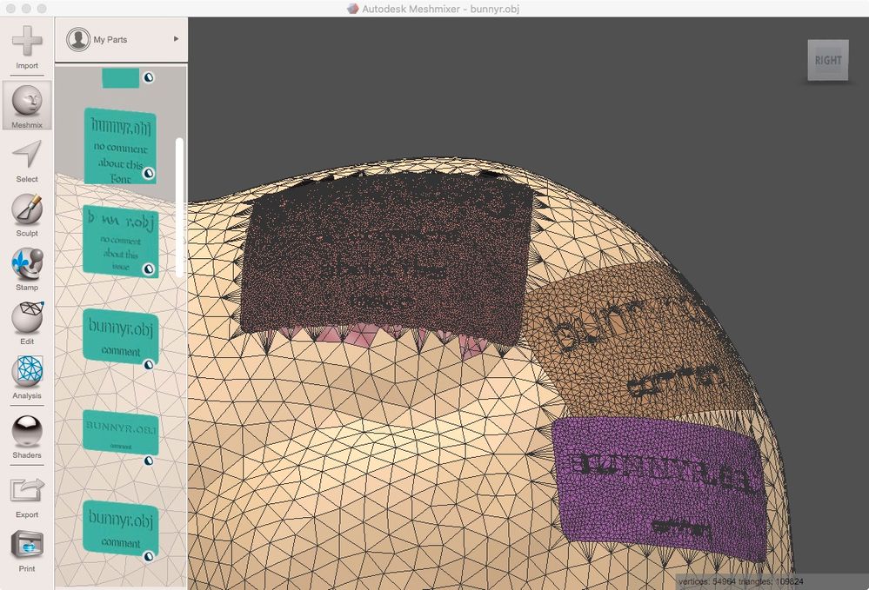Screen dimensions: 869x590
Task: Click the dark dense-mesh plate on the bunny
Action: tap(388, 257)
